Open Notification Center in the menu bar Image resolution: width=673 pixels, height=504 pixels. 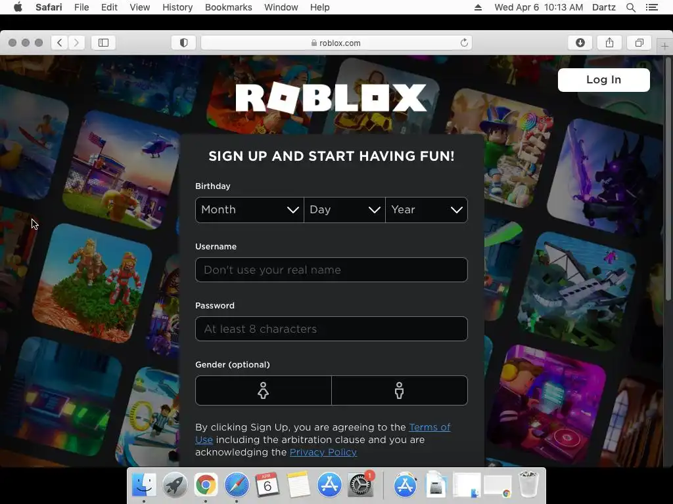[651, 7]
